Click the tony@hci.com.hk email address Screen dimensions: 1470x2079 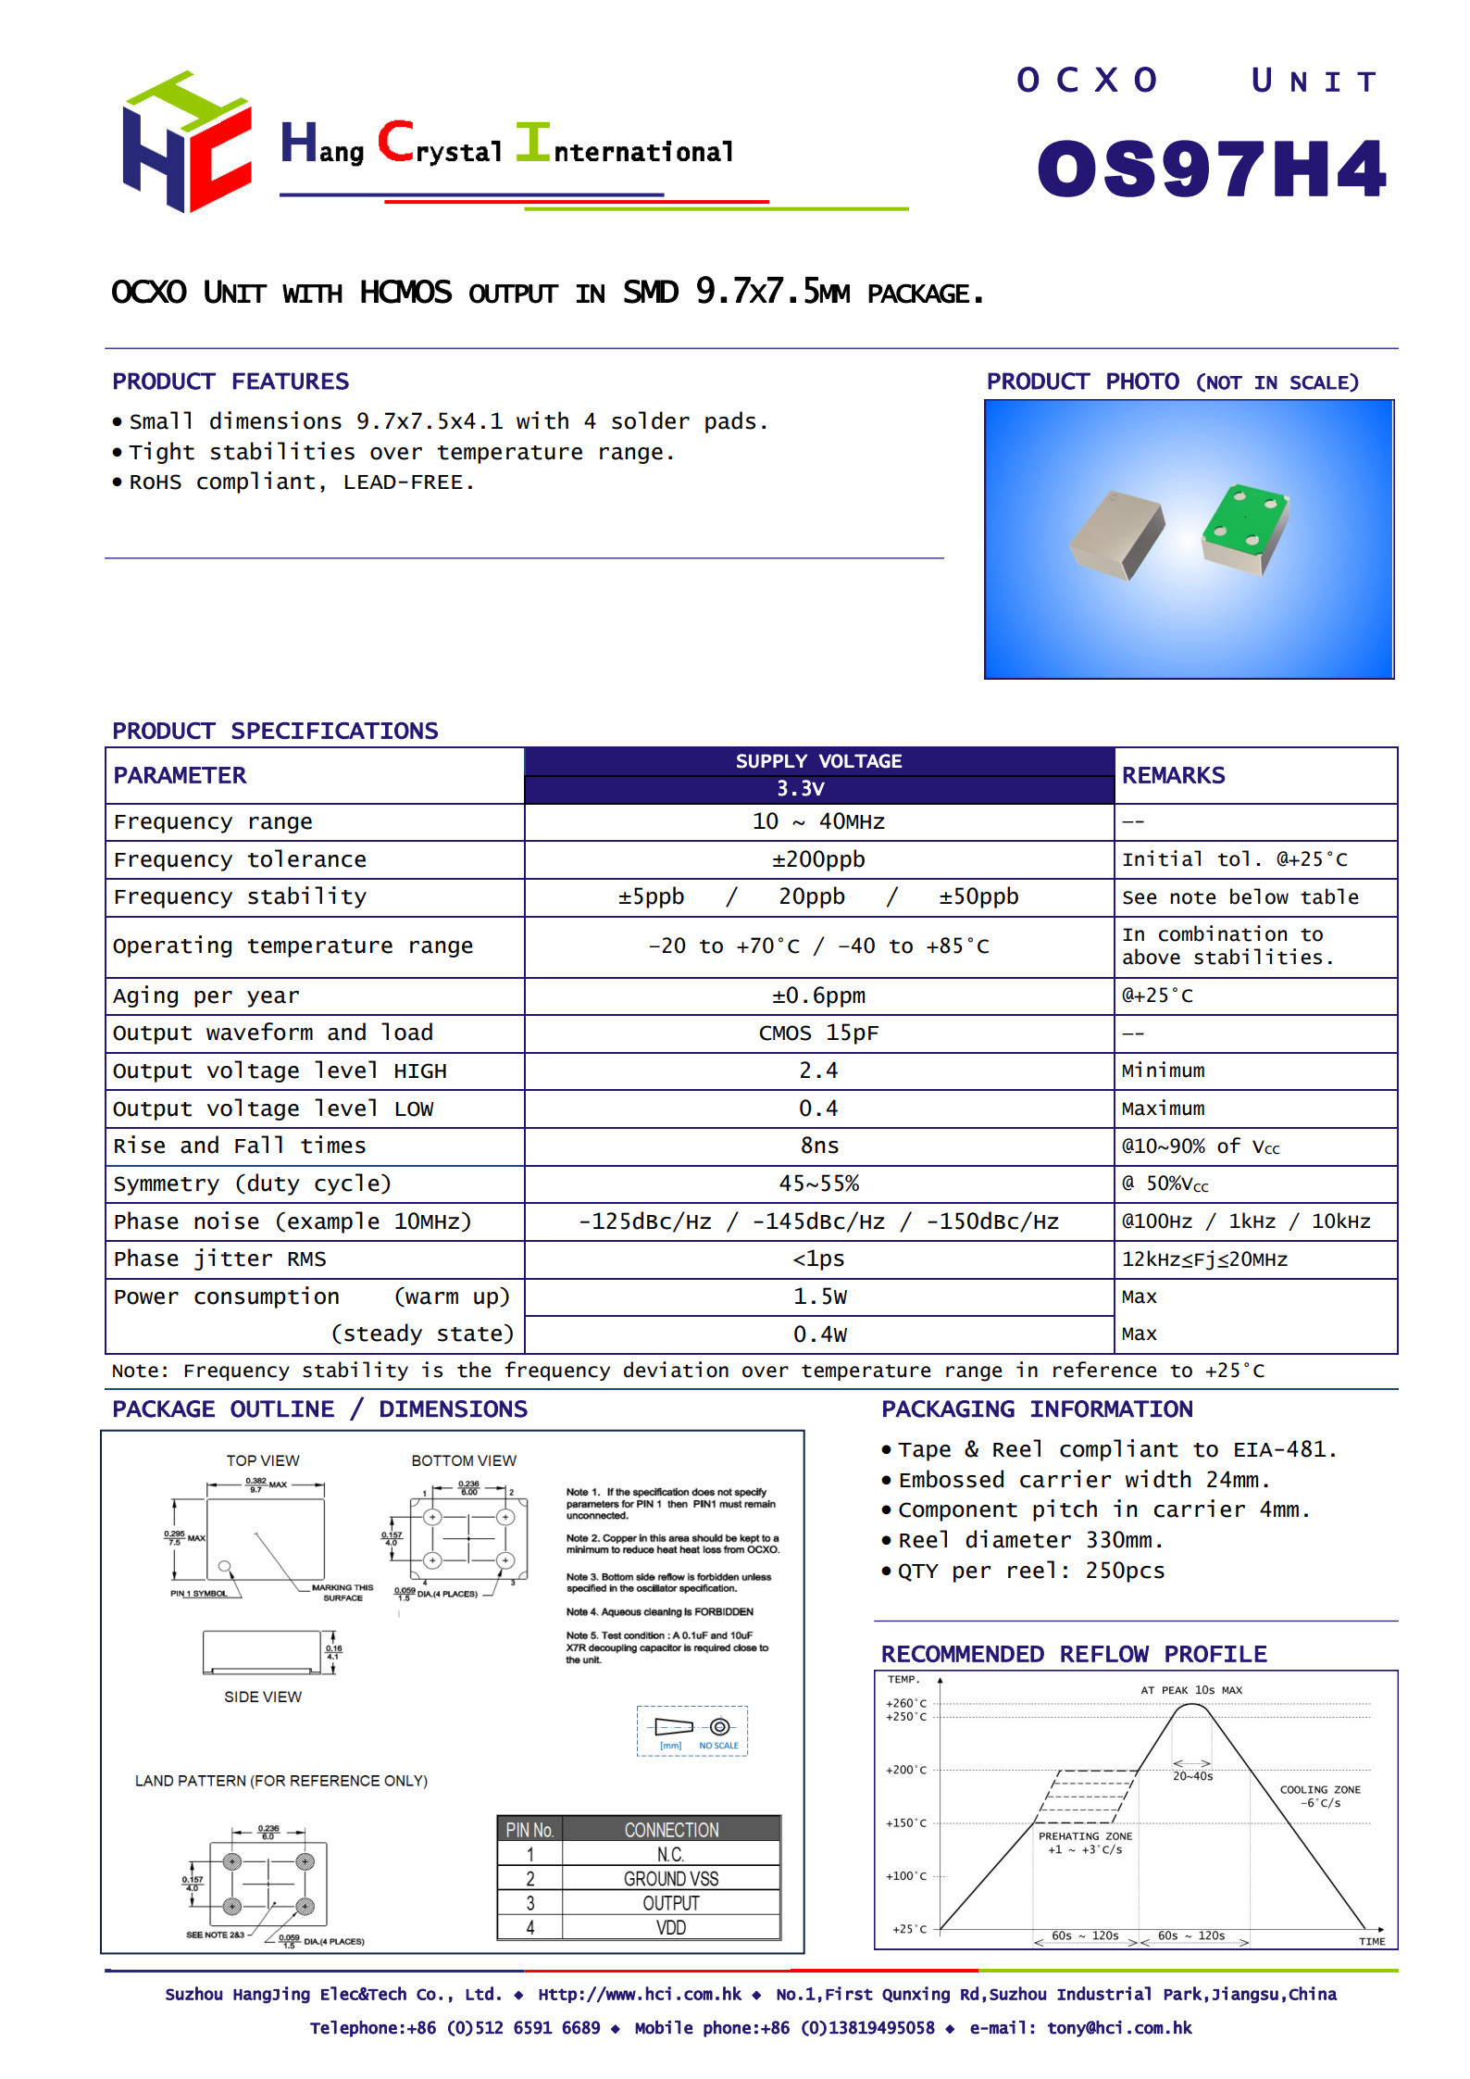point(1119,2028)
